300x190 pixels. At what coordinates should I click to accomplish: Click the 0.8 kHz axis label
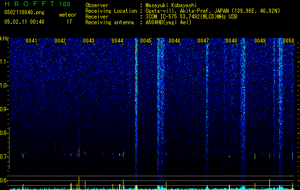coord(3,133)
